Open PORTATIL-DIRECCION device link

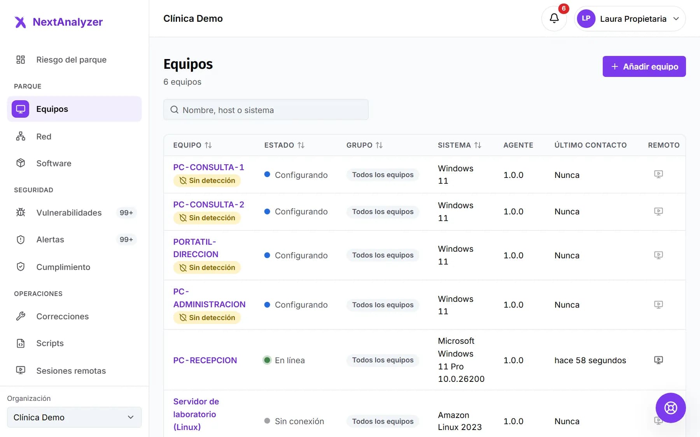click(196, 248)
